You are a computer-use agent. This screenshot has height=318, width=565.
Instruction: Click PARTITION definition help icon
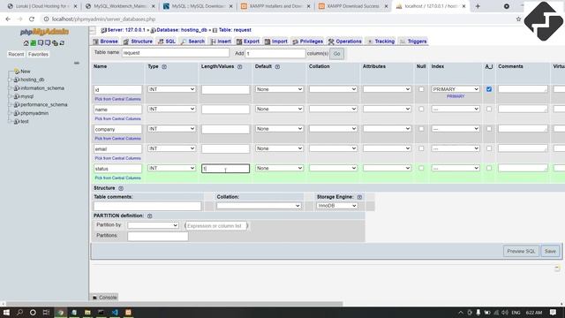(x=149, y=216)
